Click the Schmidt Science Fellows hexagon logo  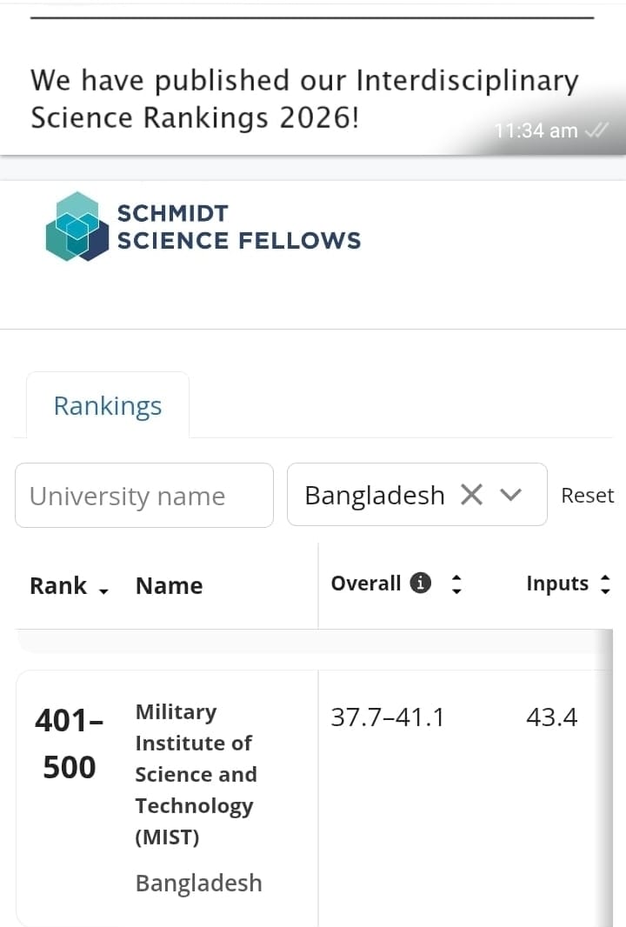(x=78, y=226)
